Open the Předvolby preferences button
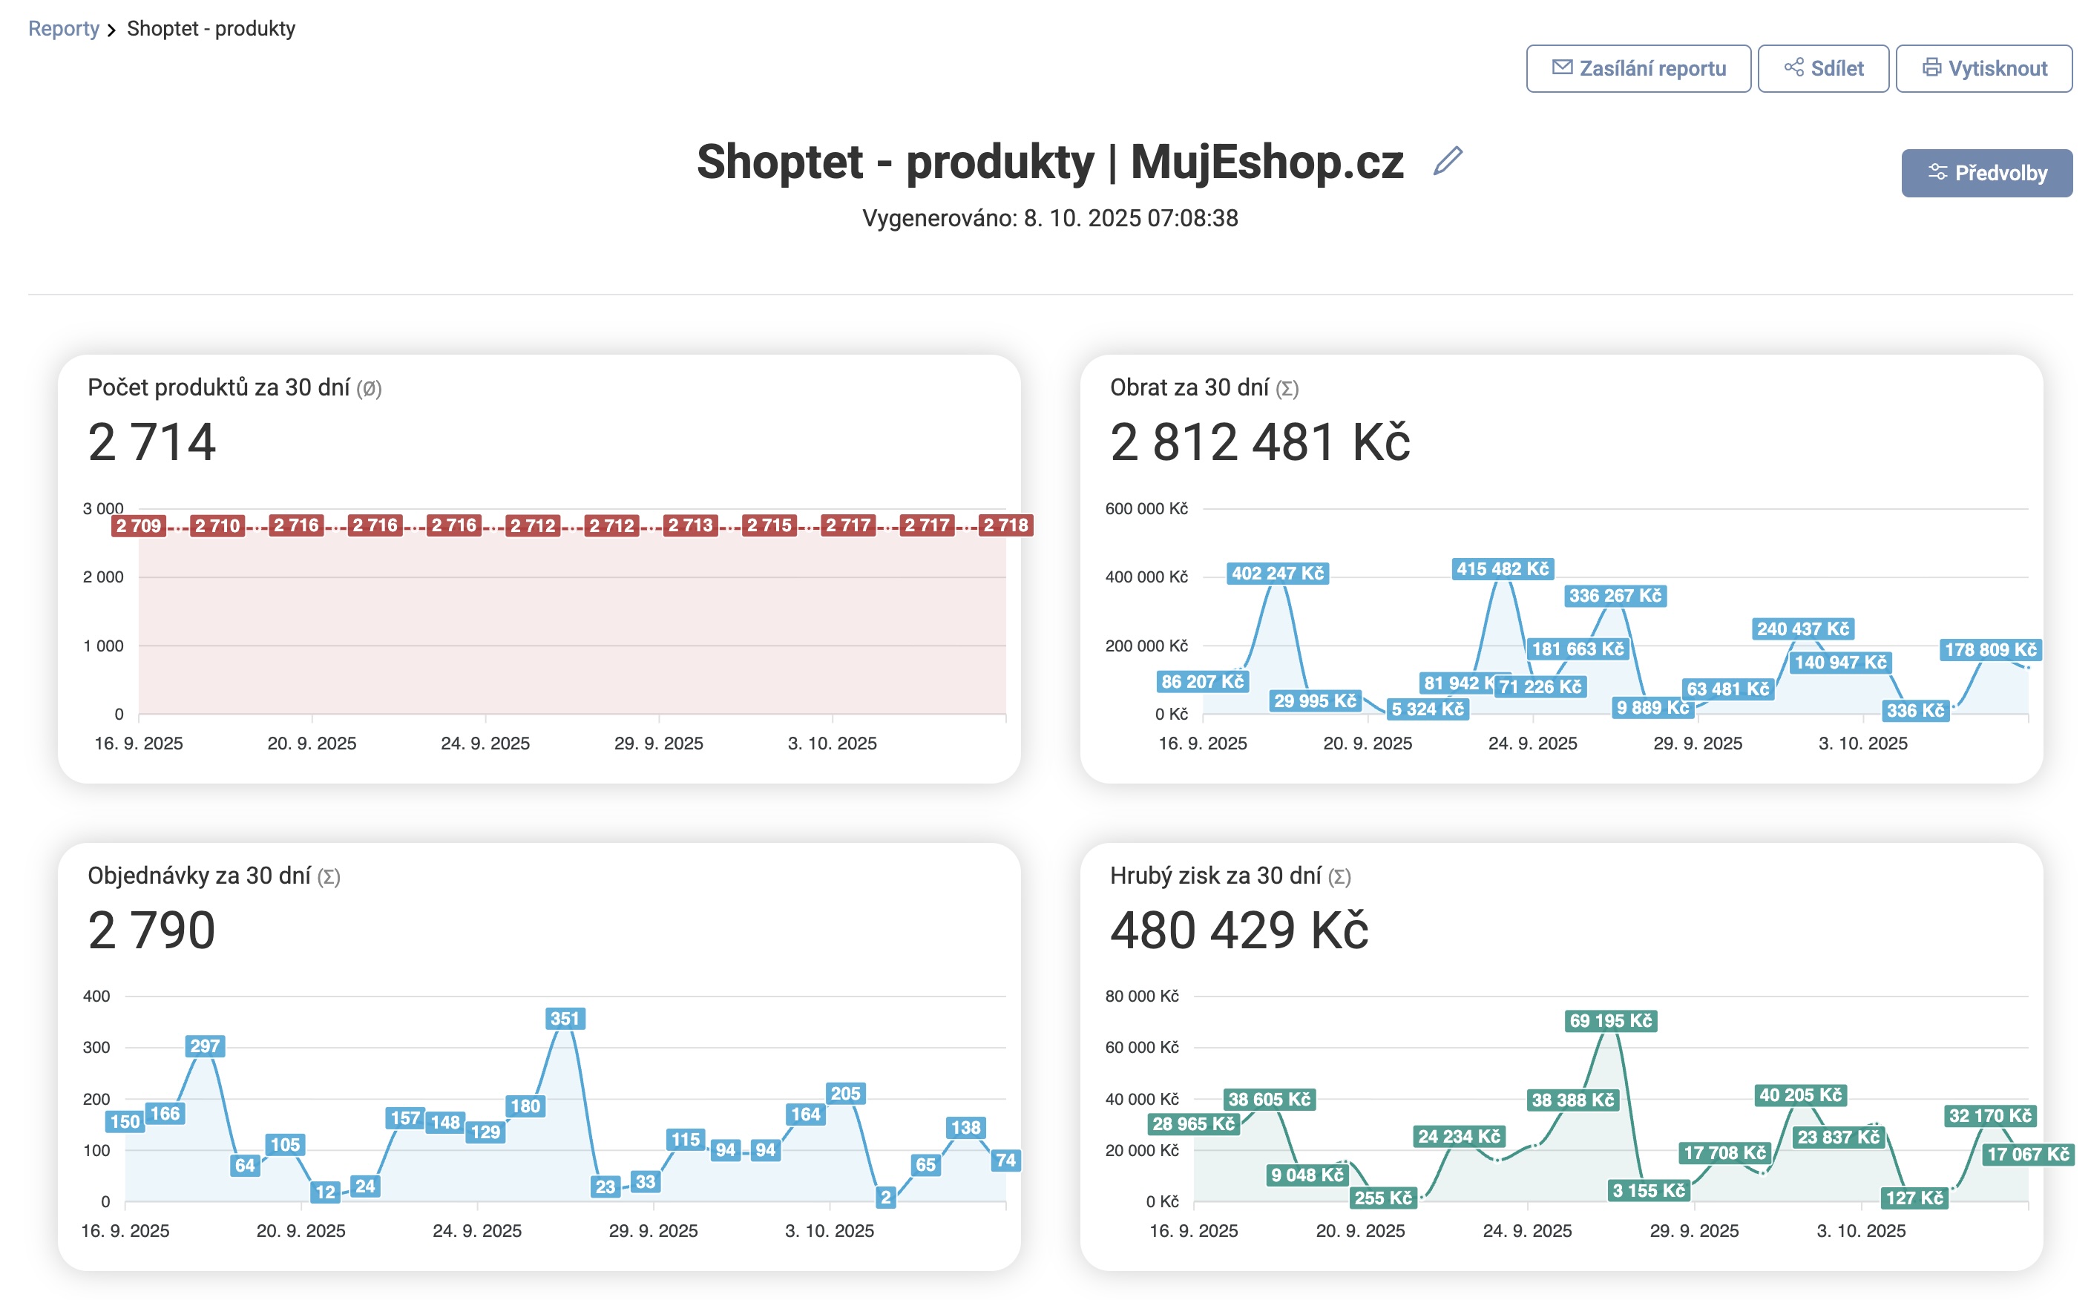Screen dimensions: 2091x1300 (1986, 173)
